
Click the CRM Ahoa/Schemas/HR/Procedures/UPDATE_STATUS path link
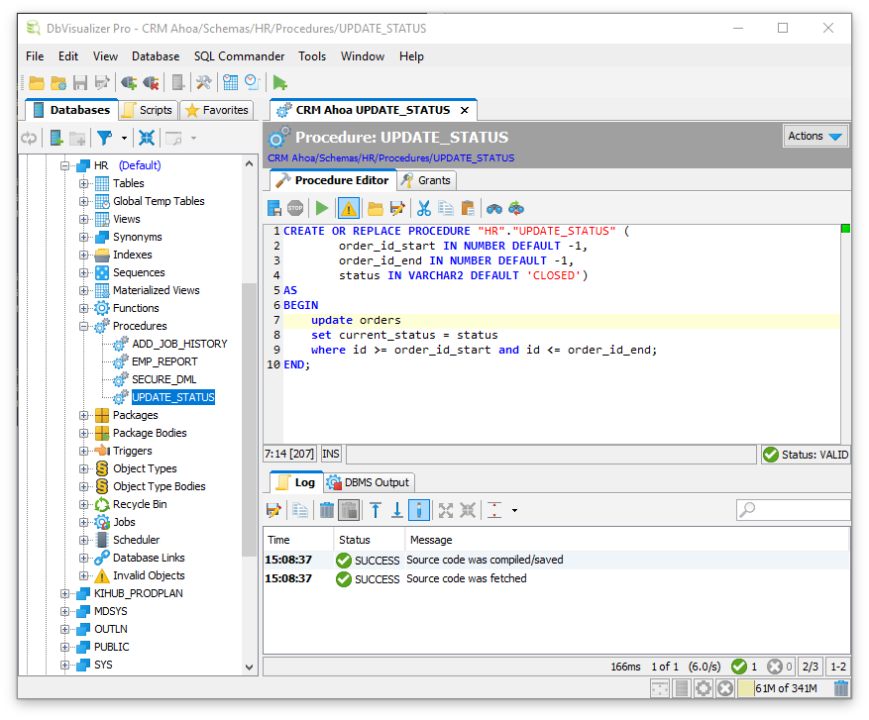point(390,158)
